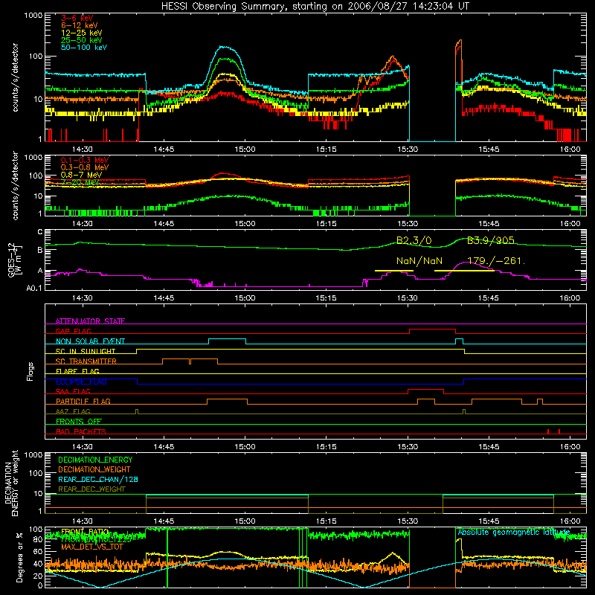Screen dimensions: 595x595
Task: Click the ATTENUATOR_STATE flag label
Action: (90, 321)
